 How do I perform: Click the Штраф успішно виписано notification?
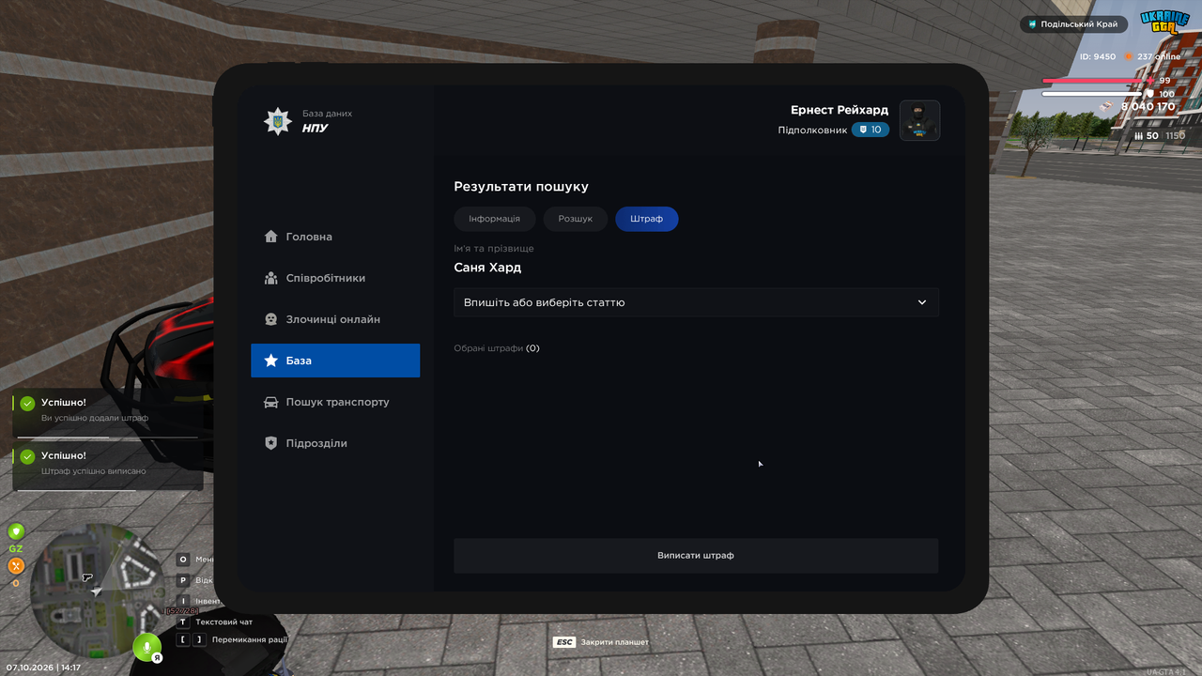pyautogui.click(x=108, y=464)
